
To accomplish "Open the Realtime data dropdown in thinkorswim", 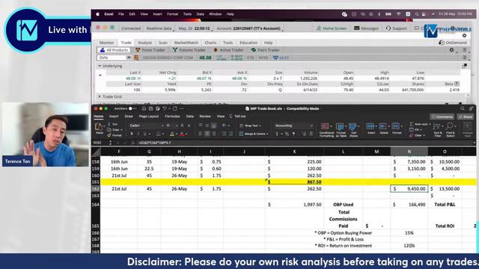I will point(159,28).
